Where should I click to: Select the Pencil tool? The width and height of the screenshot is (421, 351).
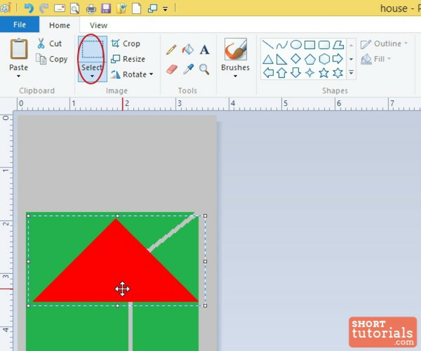[171, 50]
